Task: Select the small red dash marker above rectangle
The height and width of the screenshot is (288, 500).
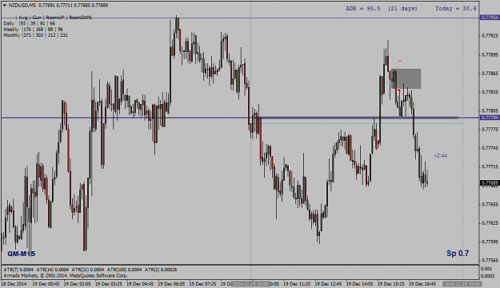Action: [399, 61]
